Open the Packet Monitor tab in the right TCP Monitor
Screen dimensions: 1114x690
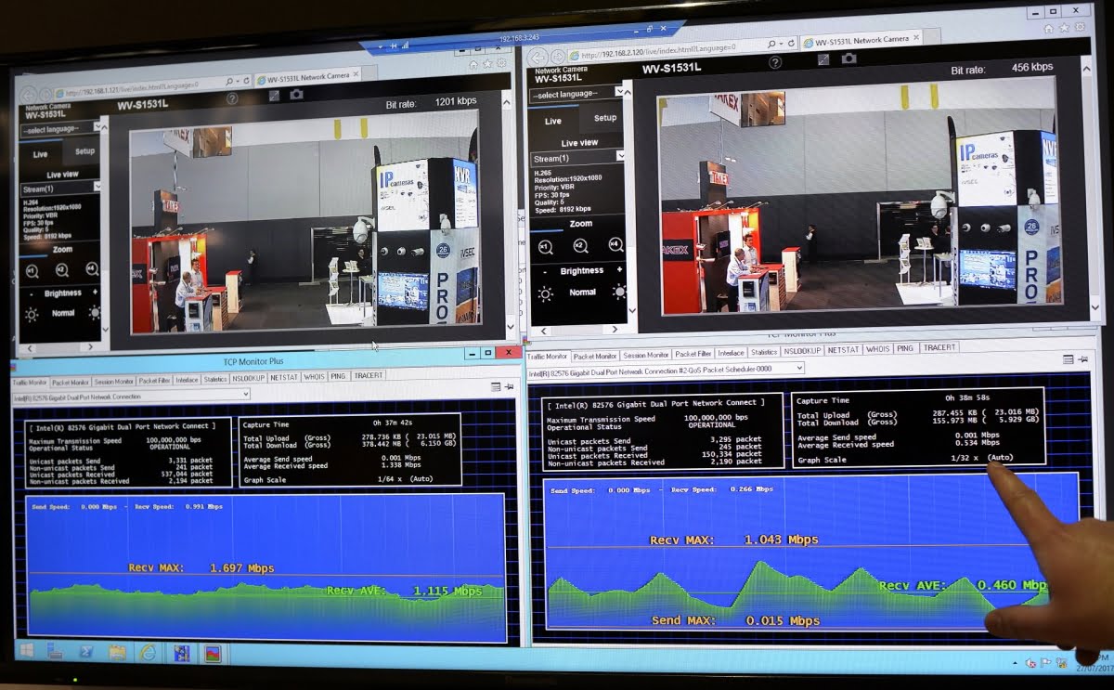594,356
